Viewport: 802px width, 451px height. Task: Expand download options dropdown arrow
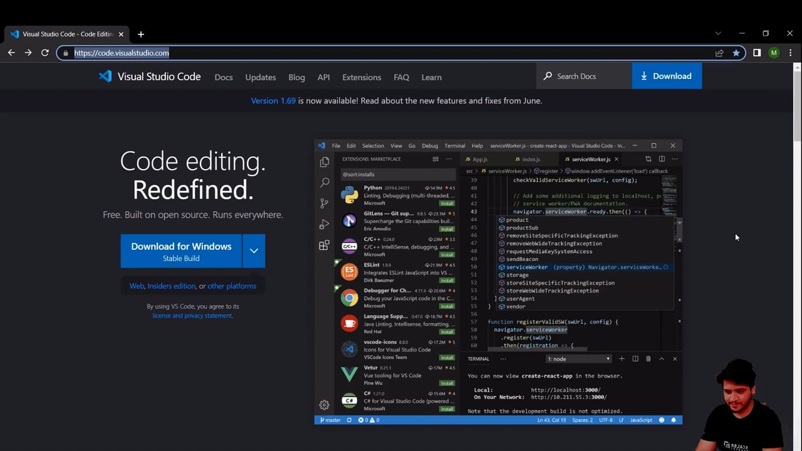[254, 251]
